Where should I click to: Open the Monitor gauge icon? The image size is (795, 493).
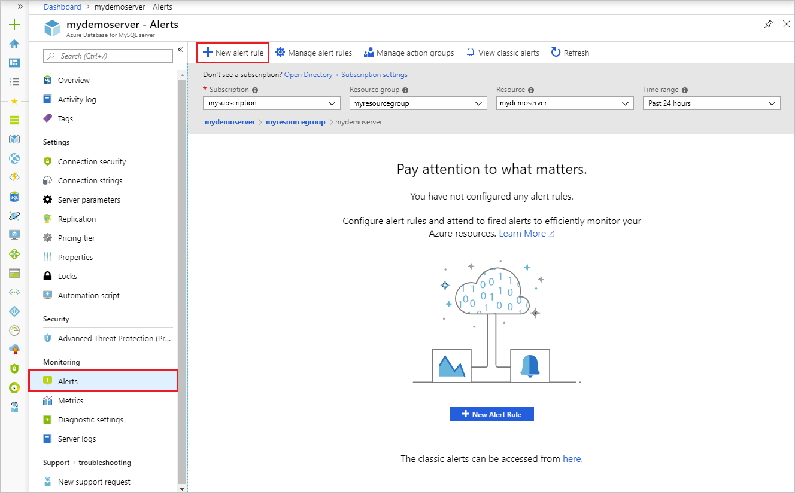[x=14, y=330]
